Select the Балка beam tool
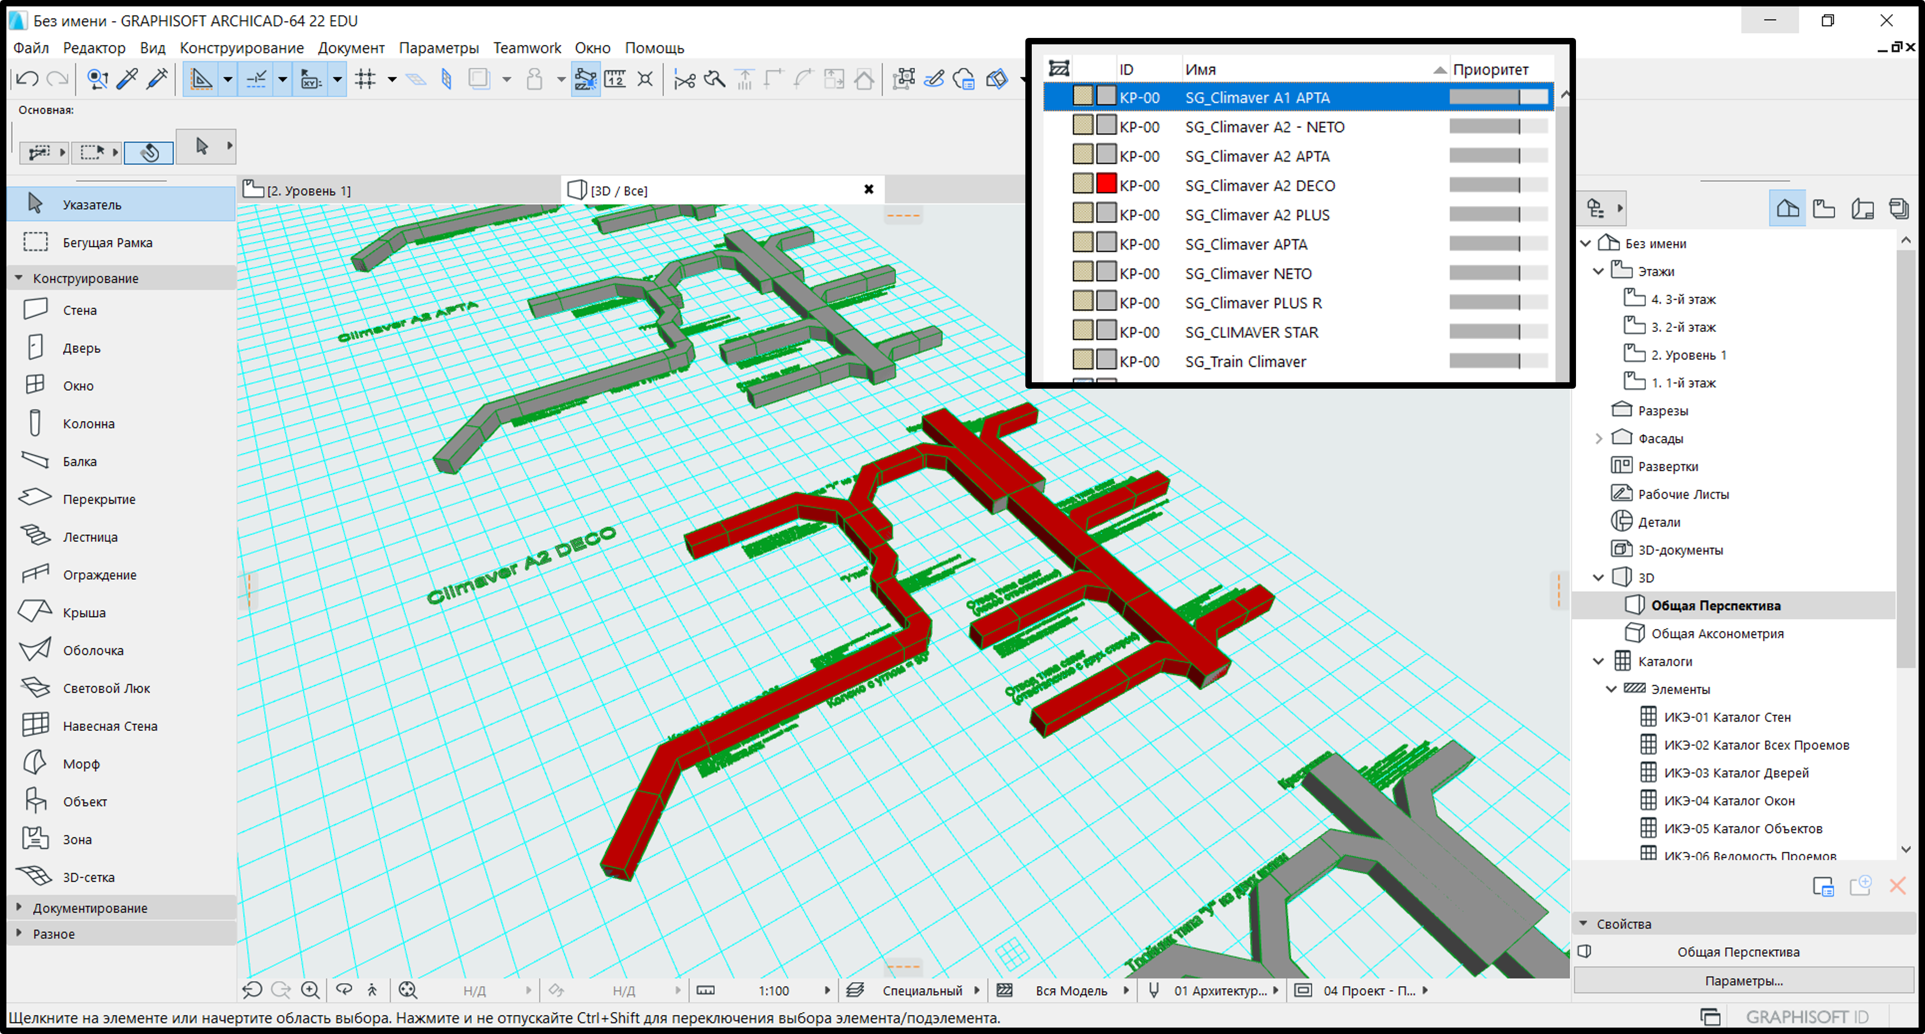This screenshot has width=1925, height=1034. [x=121, y=462]
